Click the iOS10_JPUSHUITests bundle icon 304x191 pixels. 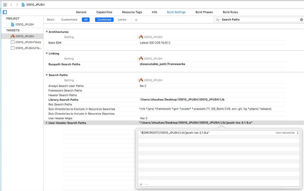point(13,48)
